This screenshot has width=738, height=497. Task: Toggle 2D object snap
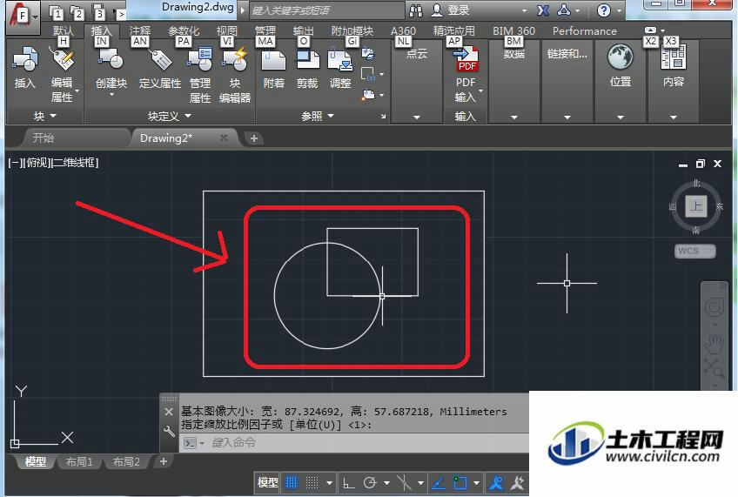pyautogui.click(x=460, y=482)
